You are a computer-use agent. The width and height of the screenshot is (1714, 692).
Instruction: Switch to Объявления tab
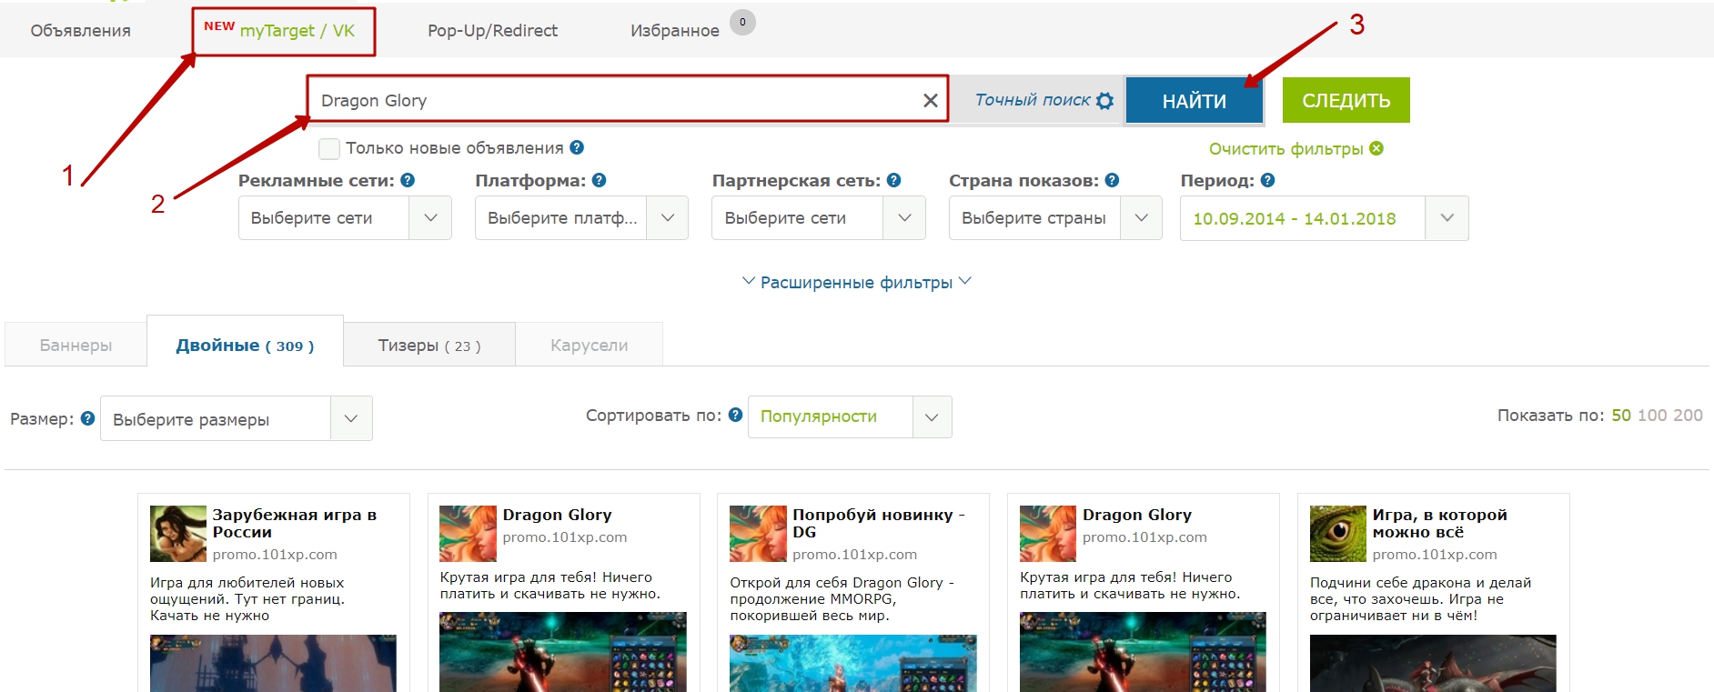(80, 30)
